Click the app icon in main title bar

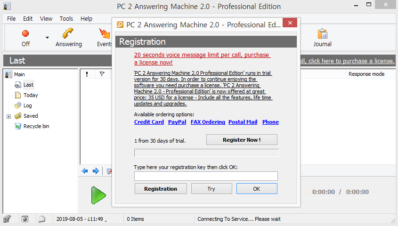click(x=7, y=6)
